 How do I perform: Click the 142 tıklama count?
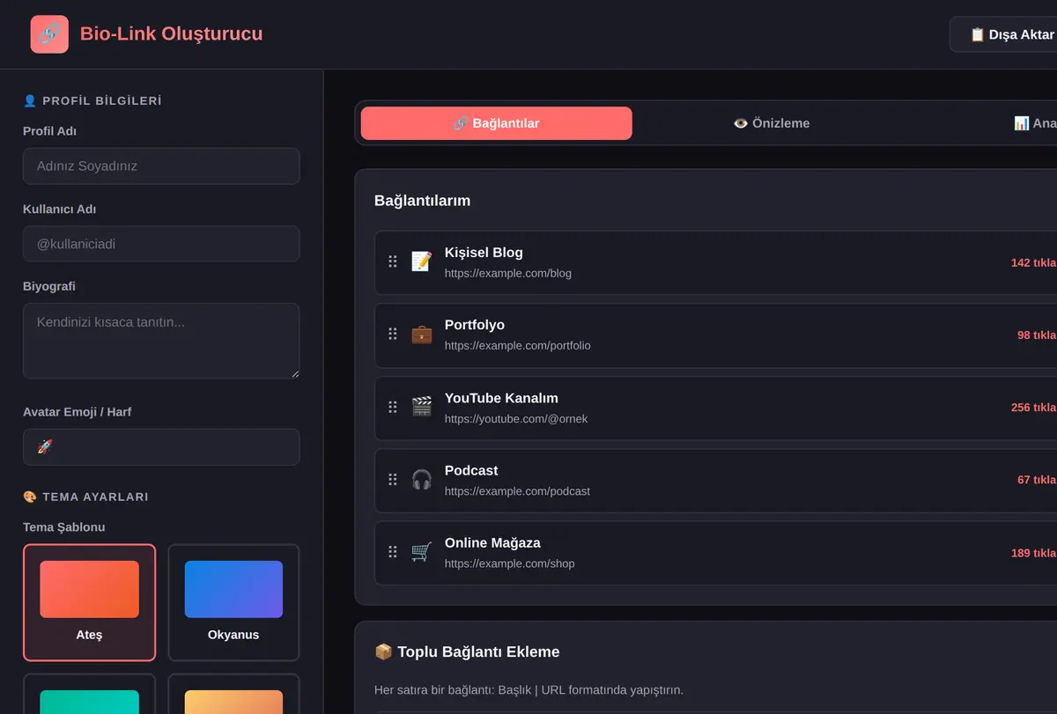[x=1034, y=262]
